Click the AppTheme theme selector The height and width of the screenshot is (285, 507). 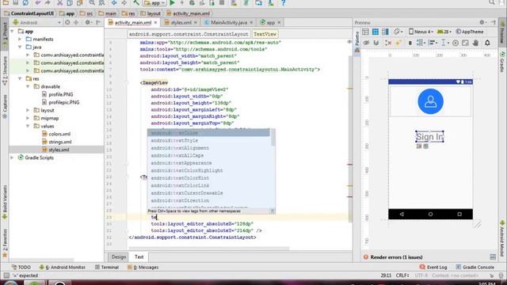[x=470, y=32]
